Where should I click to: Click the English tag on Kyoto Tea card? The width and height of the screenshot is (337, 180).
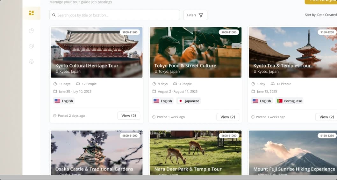(262, 101)
